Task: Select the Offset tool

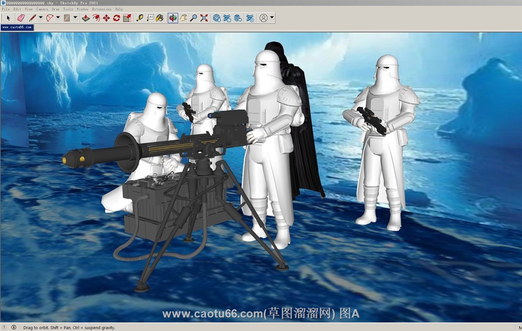Action: [x=96, y=18]
